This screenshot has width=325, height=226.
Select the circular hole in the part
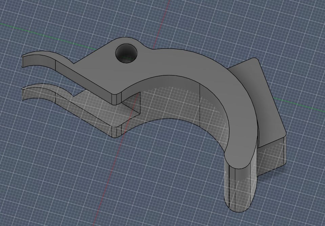[126, 54]
